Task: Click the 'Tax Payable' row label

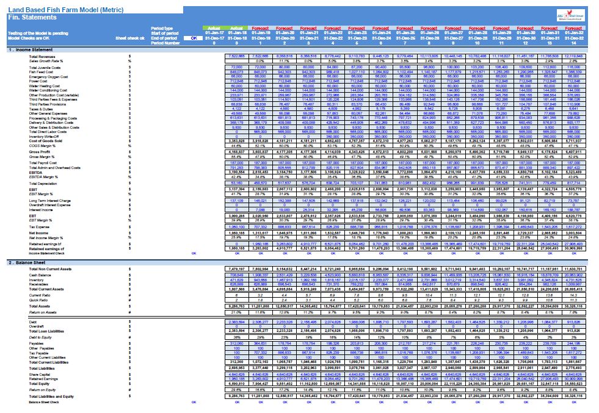Action: (x=38, y=353)
